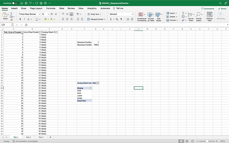This screenshot has height=143, width=229.
Task: Activate the Format Painter brush
Action: coord(11,20)
